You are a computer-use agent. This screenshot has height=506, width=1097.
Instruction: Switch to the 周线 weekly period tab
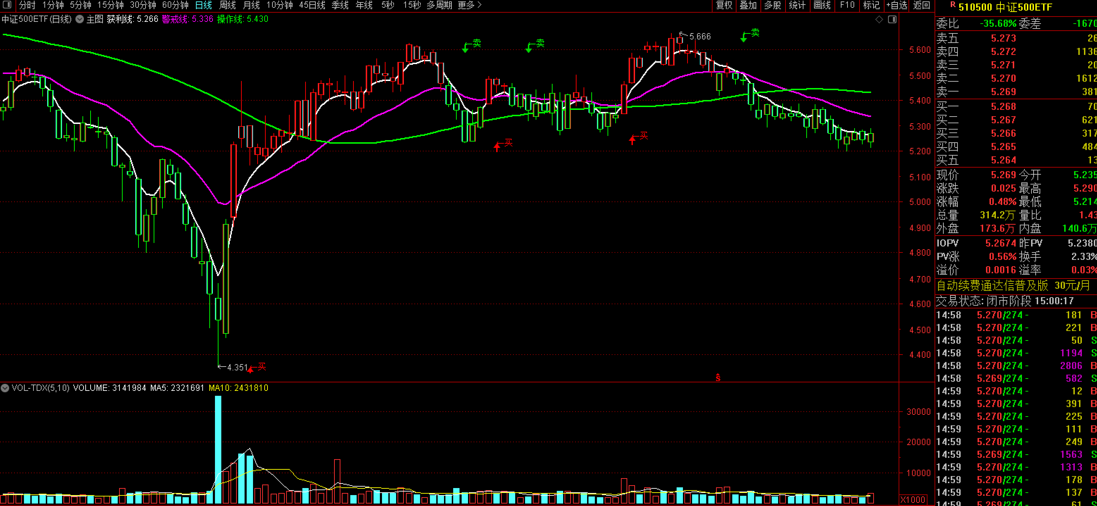[x=227, y=5]
